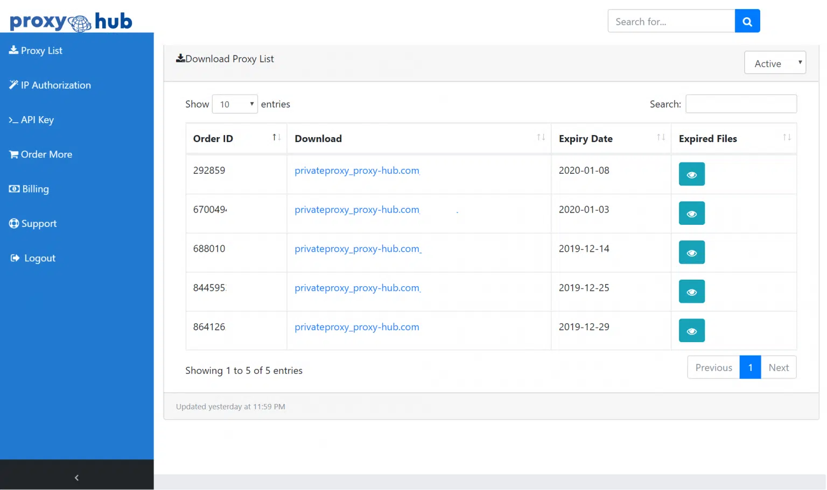View expired files for order 864126
Screen dimensions: 827x490
point(691,330)
